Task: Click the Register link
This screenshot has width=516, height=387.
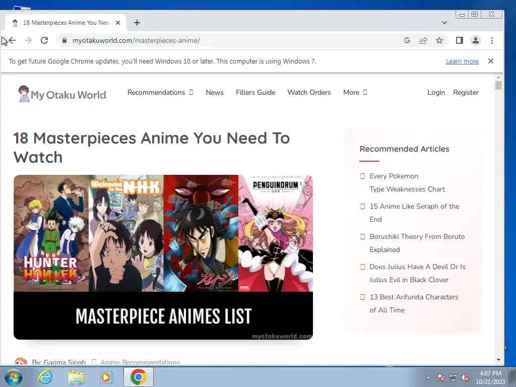Action: pos(466,93)
